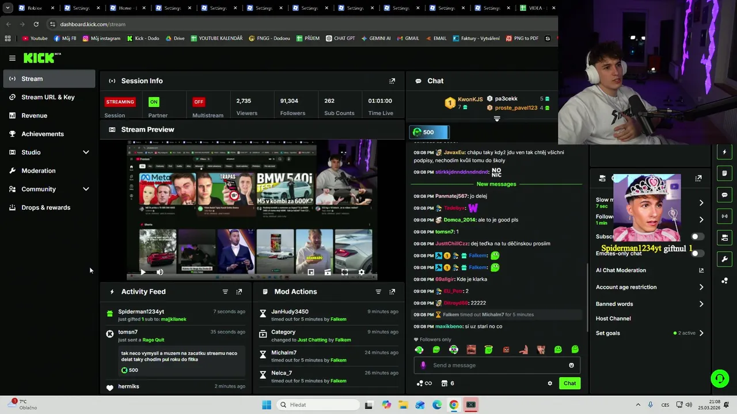Open stream preview settings gear
The image size is (737, 414).
(361, 272)
